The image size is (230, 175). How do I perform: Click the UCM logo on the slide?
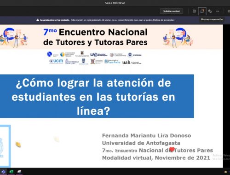tap(56, 61)
